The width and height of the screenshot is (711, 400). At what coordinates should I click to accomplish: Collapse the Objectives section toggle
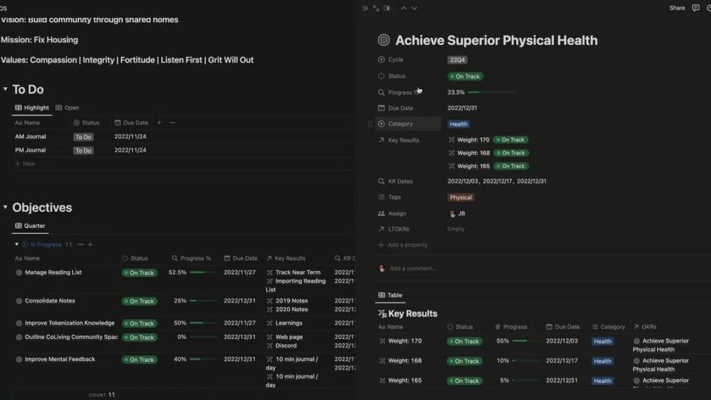[6, 208]
